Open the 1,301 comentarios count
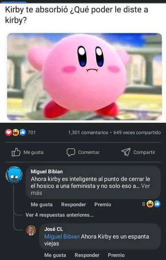This screenshot has width=166, height=260. click(x=88, y=133)
